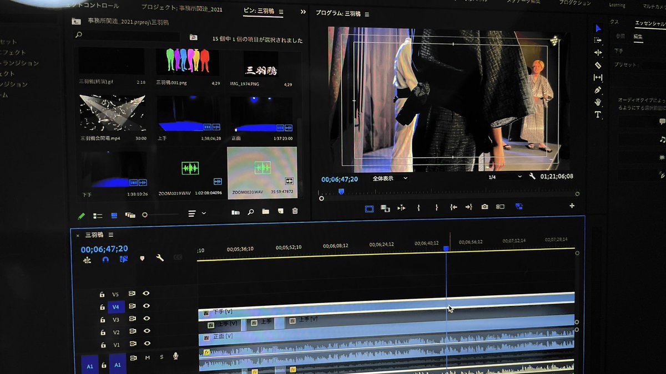
Task: Toggle V1 track visibility eye
Action: tap(147, 344)
